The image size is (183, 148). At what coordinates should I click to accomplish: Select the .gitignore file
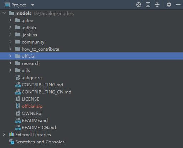(x=32, y=78)
